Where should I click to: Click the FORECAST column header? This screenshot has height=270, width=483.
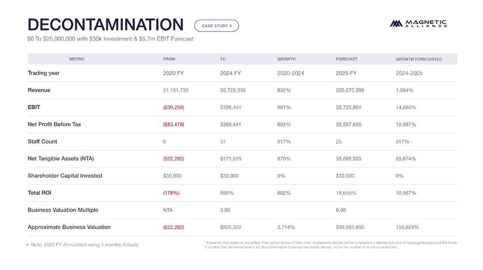[x=346, y=59]
